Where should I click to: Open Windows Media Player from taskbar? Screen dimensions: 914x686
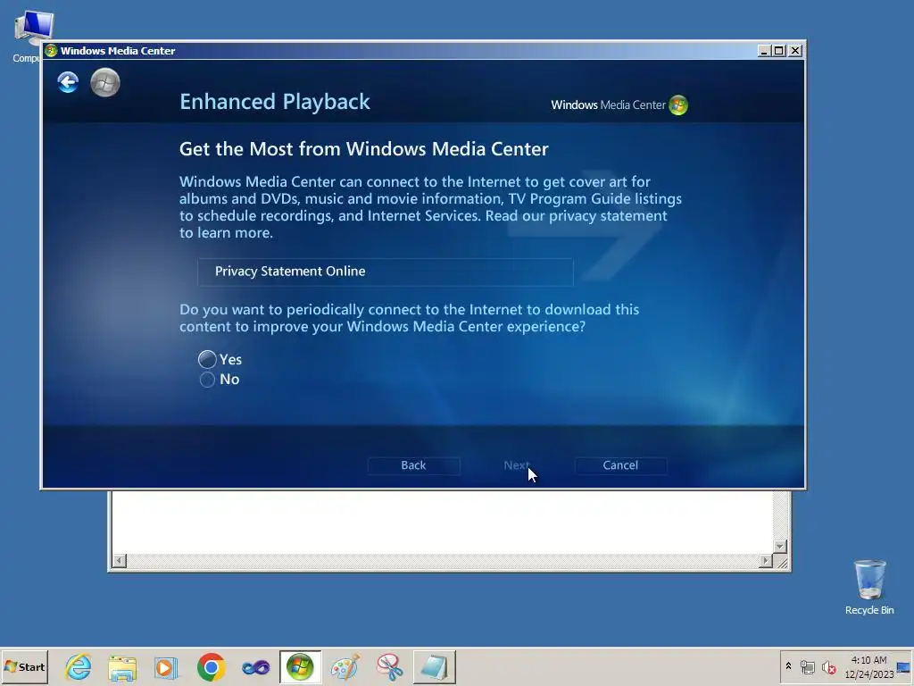(x=166, y=667)
